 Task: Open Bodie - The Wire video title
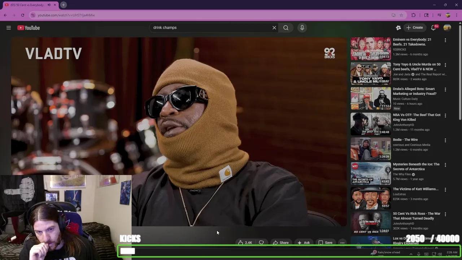(x=405, y=140)
